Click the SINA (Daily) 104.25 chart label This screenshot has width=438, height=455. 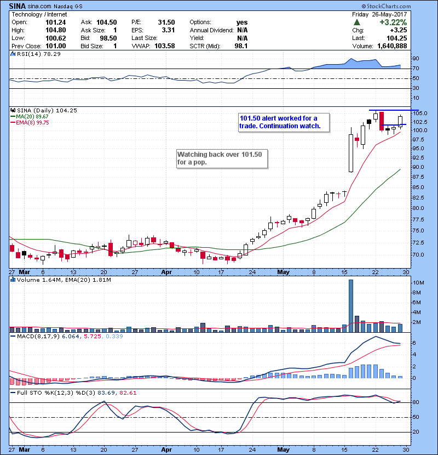point(47,110)
